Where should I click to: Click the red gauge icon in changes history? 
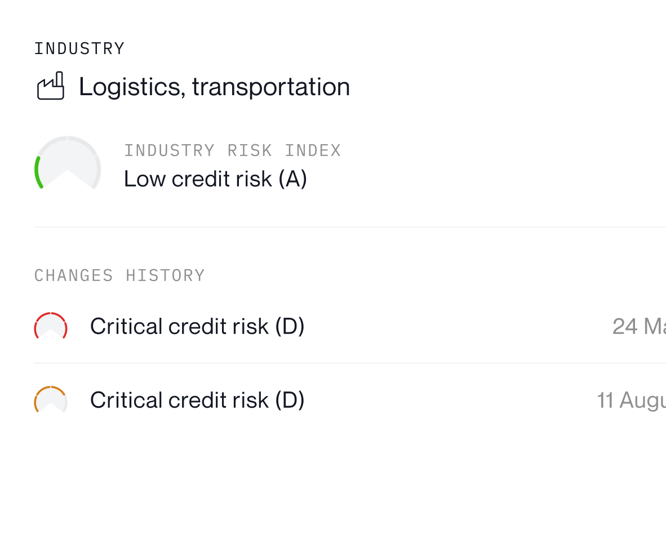click(x=51, y=326)
